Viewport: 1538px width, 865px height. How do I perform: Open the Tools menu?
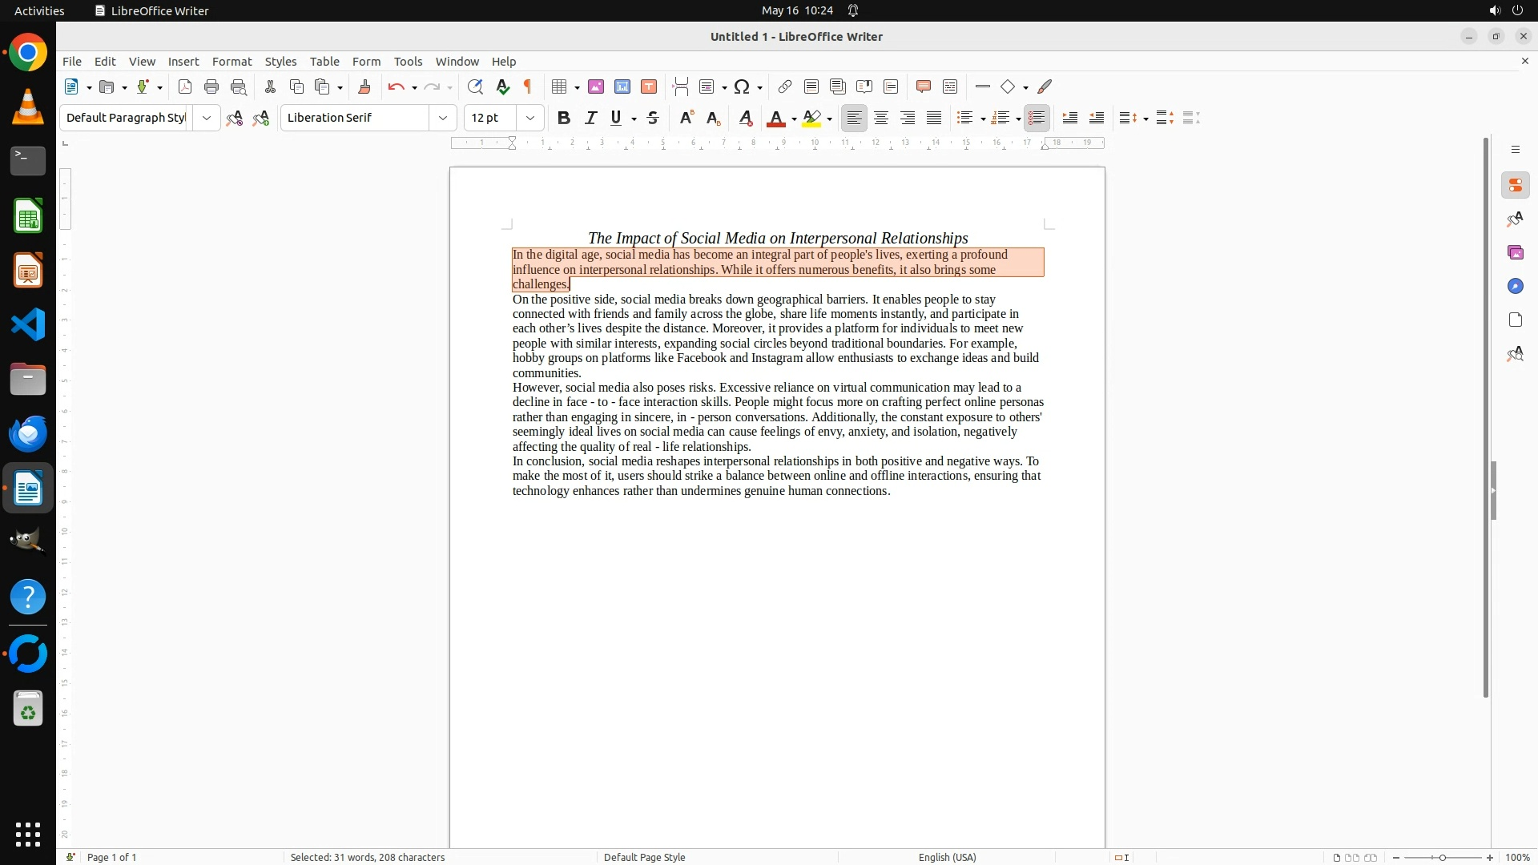[x=408, y=62]
